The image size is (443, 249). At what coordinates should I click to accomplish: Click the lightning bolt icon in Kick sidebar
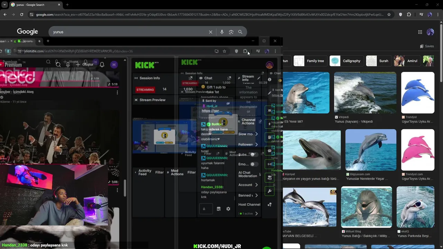[270, 124]
